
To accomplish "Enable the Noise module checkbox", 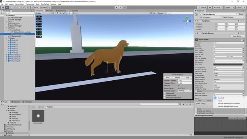I will (x=196, y=109).
